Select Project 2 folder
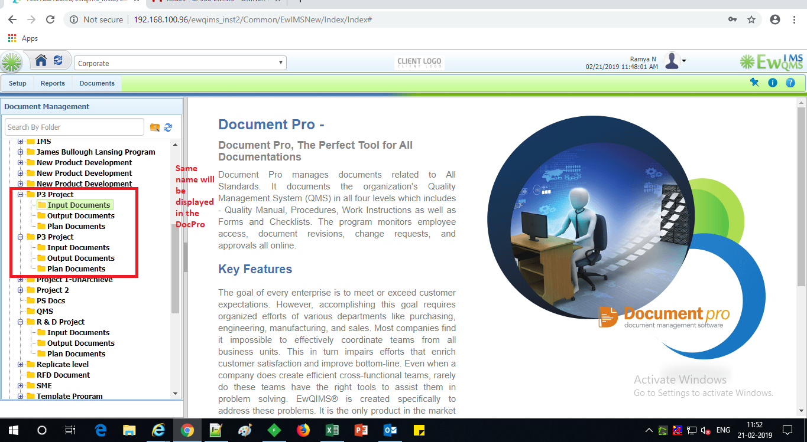 (53, 290)
